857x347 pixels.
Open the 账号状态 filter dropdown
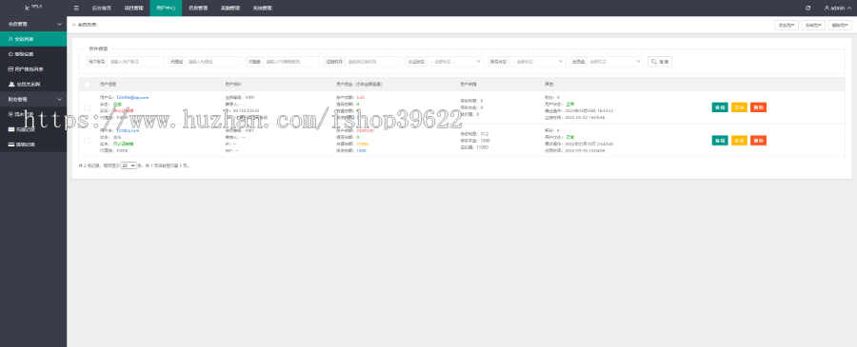(x=537, y=62)
